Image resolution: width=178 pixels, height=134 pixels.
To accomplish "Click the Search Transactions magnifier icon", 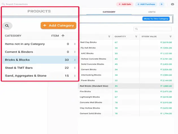I will (x=3, y=4).
